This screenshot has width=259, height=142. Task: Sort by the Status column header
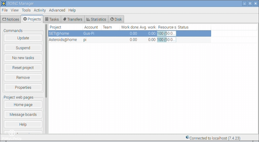coord(193,27)
